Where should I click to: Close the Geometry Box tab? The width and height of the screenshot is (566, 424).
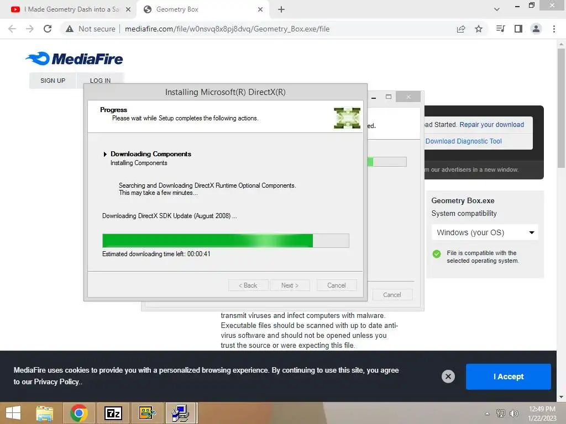click(x=260, y=9)
